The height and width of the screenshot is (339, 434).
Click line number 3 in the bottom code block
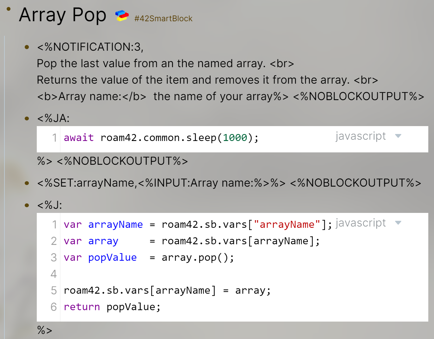53,258
